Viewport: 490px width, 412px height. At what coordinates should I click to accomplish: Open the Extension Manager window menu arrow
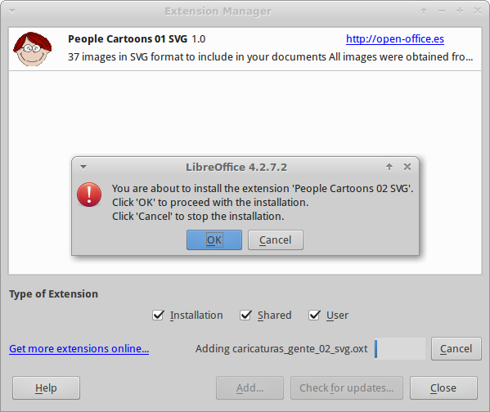click(12, 11)
